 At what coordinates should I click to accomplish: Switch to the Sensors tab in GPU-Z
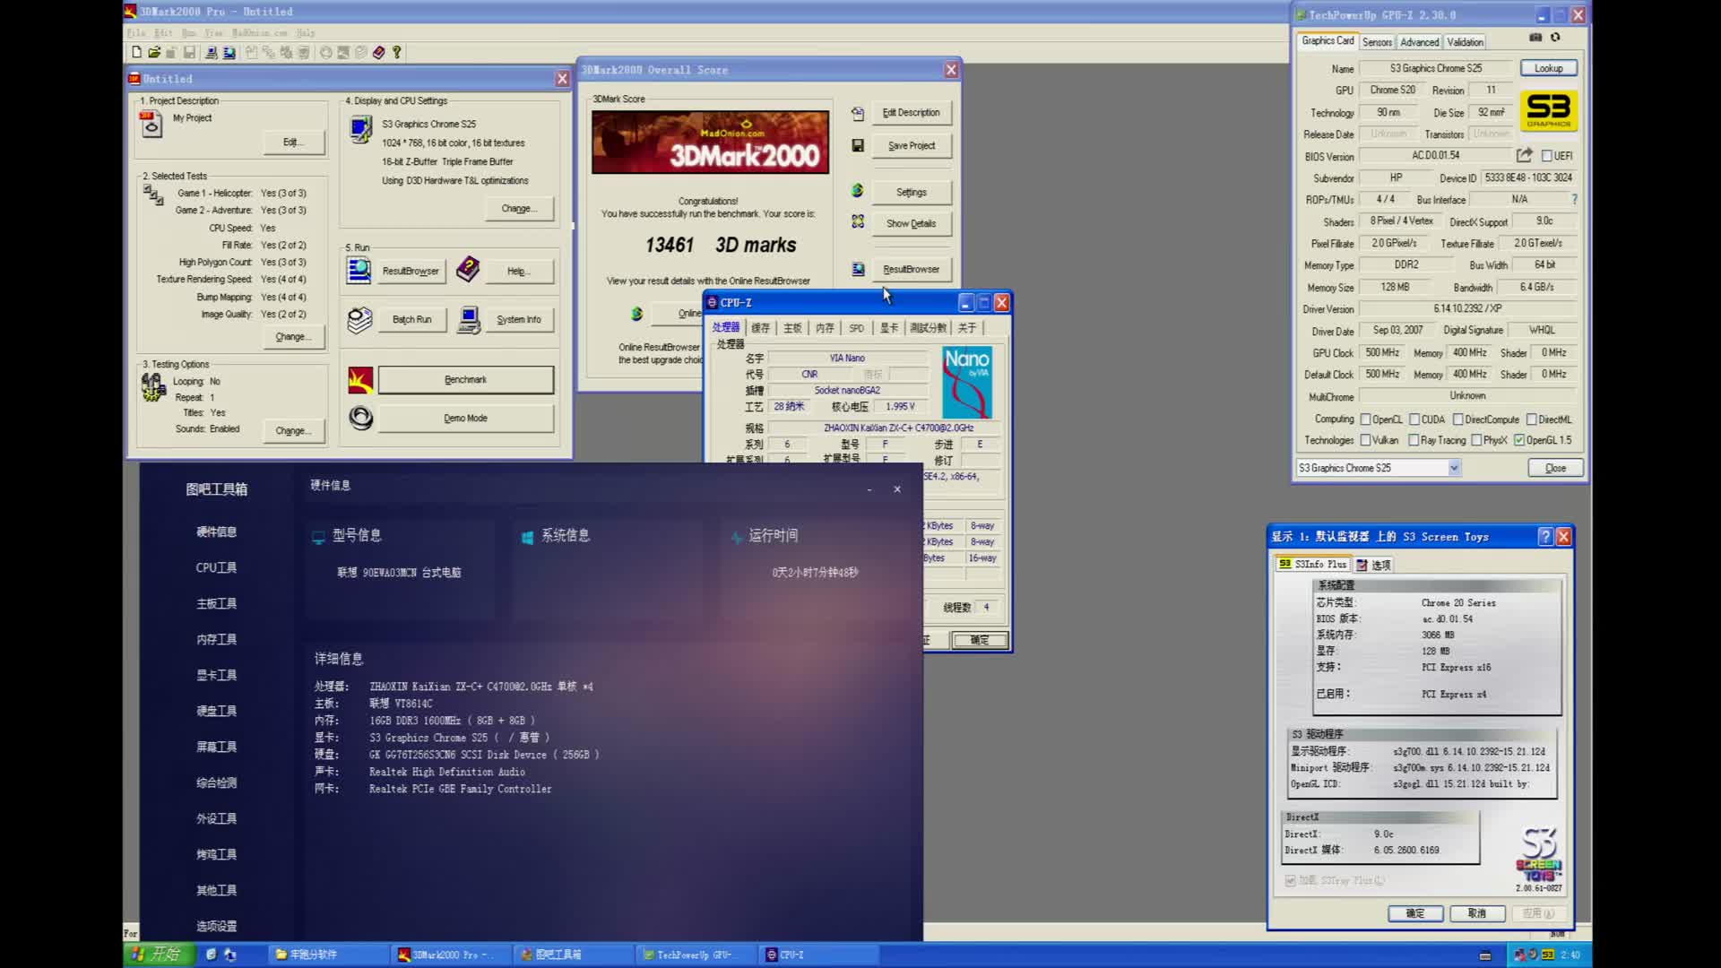(x=1378, y=42)
